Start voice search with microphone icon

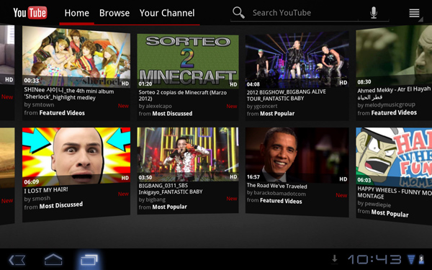coord(374,13)
